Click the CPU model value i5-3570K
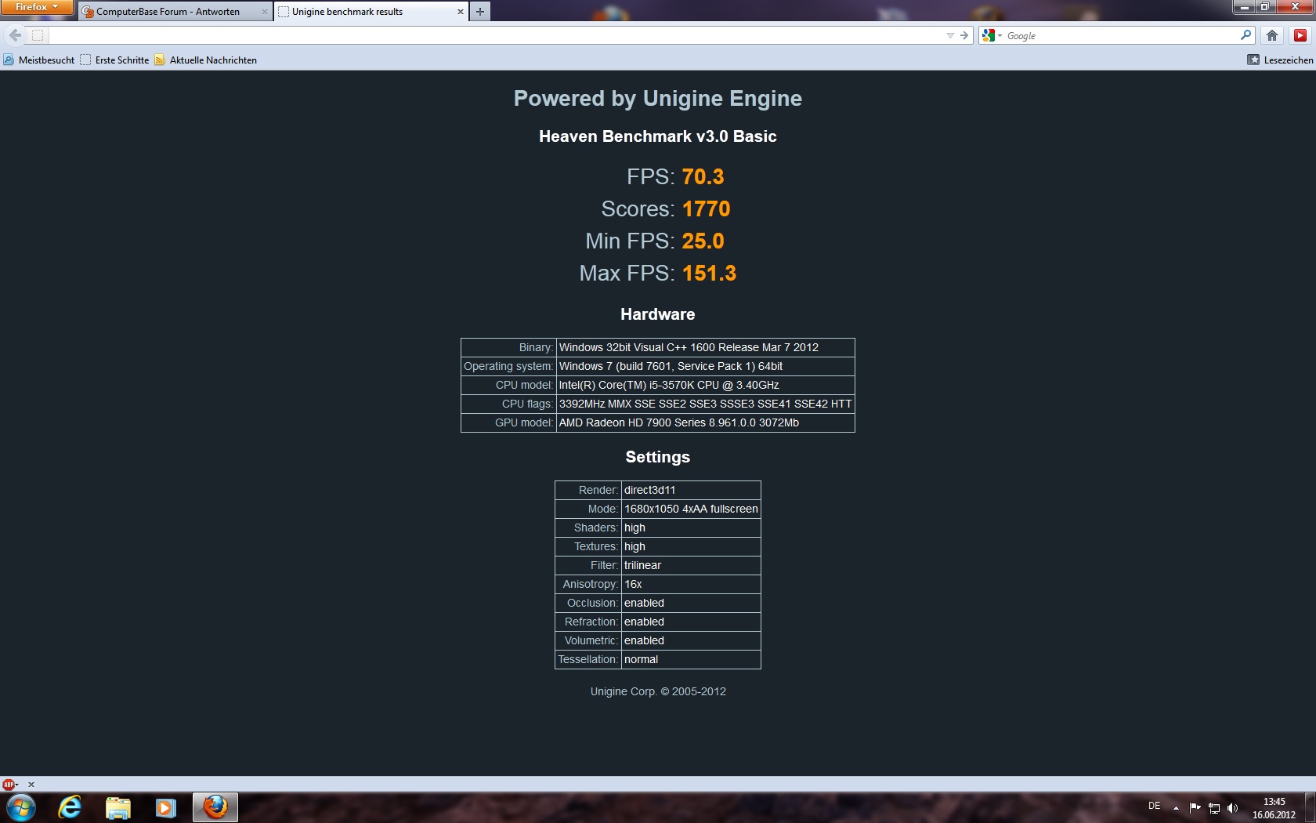 (x=669, y=385)
